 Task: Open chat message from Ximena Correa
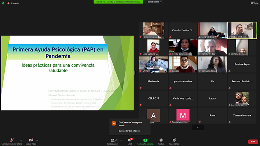tap(130, 127)
